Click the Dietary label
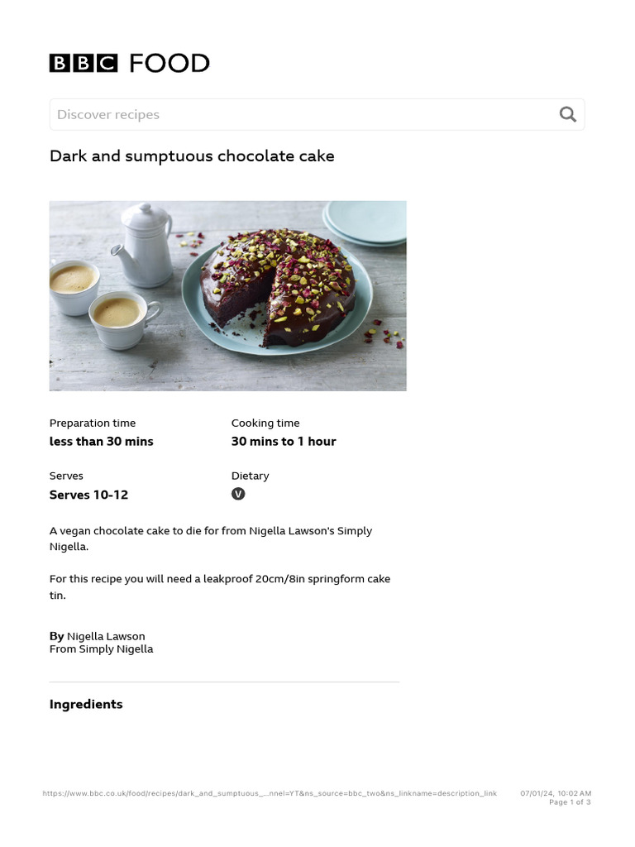The image size is (635, 847). pos(250,476)
